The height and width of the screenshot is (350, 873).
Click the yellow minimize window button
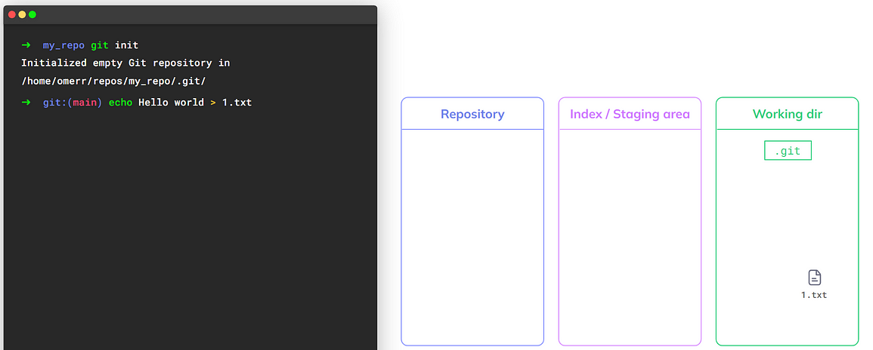click(22, 14)
